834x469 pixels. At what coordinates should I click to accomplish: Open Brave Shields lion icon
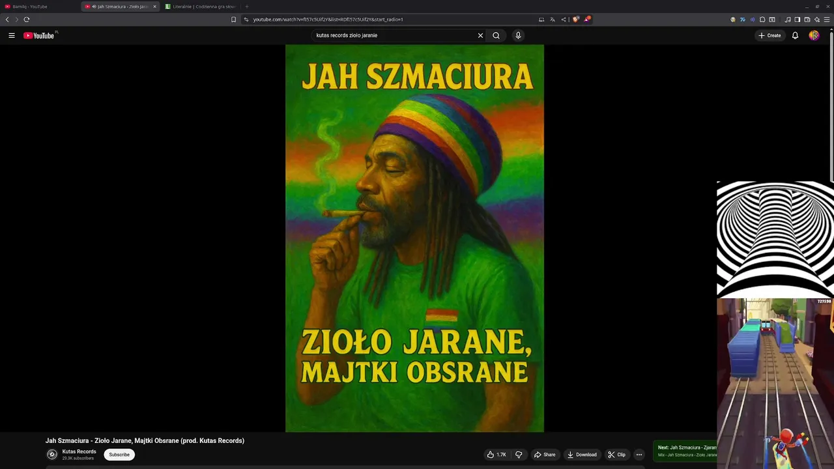click(576, 20)
